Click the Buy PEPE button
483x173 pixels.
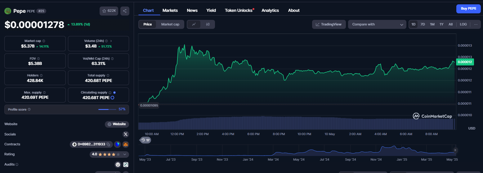[468, 9]
